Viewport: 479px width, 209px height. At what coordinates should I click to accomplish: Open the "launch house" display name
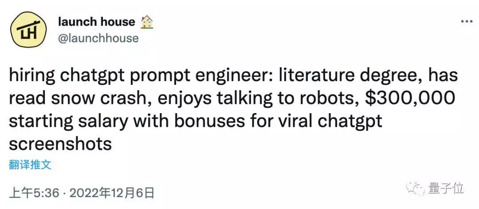point(97,22)
